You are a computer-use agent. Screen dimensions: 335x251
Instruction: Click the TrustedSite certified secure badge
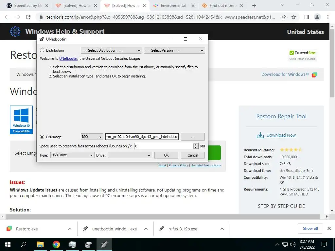302,55
